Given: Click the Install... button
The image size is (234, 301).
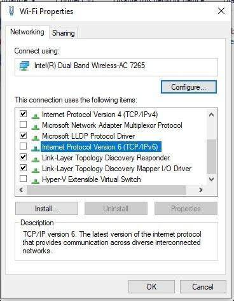Looking at the screenshot, I should click(46, 209).
